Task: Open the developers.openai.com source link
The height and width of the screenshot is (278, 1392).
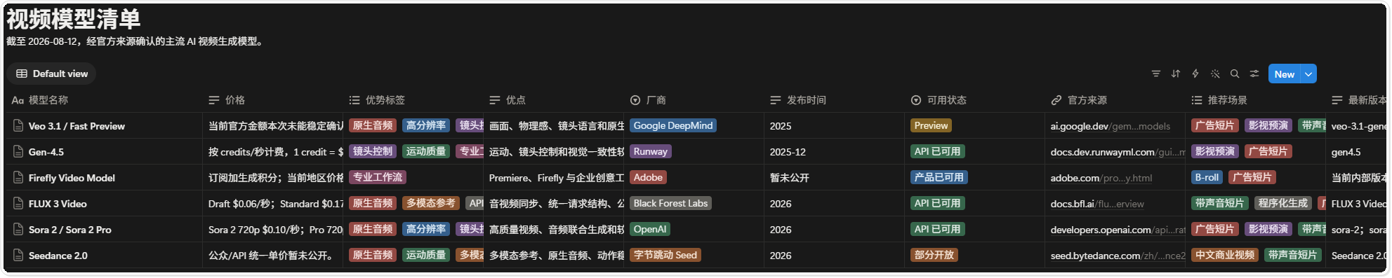Action: [1118, 230]
